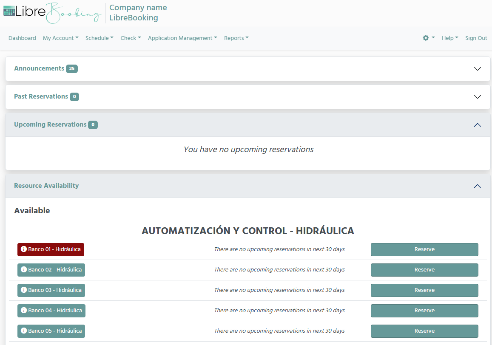The height and width of the screenshot is (345, 492).
Task: Click the Sign Out link
Action: [476, 38]
